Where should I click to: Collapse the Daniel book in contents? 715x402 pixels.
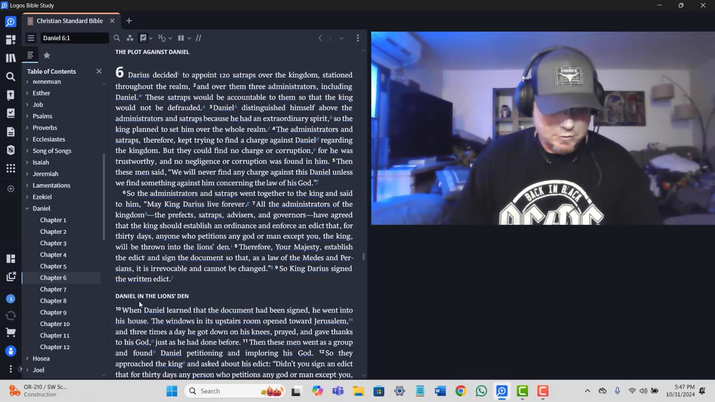pyautogui.click(x=27, y=208)
